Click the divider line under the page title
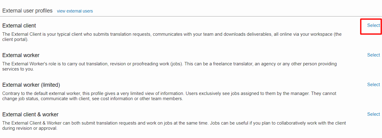382x138 pixels. (191, 16)
